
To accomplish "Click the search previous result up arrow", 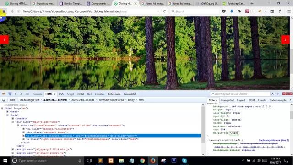I will click(x=272, y=94).
